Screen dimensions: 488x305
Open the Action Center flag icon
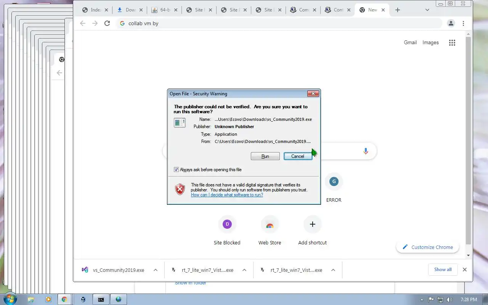(x=431, y=300)
